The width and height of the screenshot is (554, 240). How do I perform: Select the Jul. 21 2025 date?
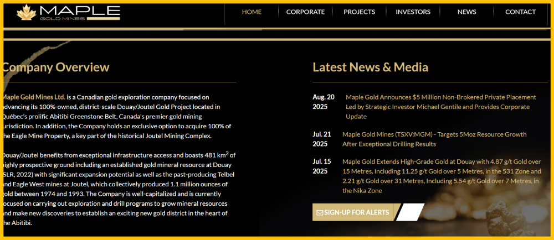pos(322,139)
